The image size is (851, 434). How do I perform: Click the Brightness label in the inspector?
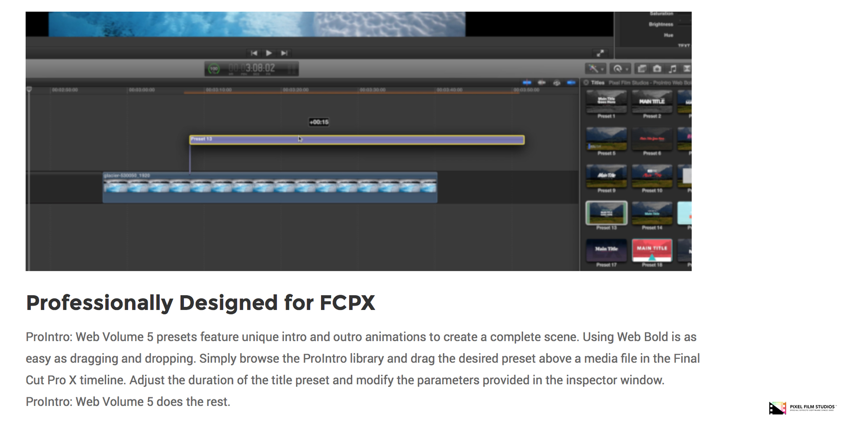coord(661,24)
